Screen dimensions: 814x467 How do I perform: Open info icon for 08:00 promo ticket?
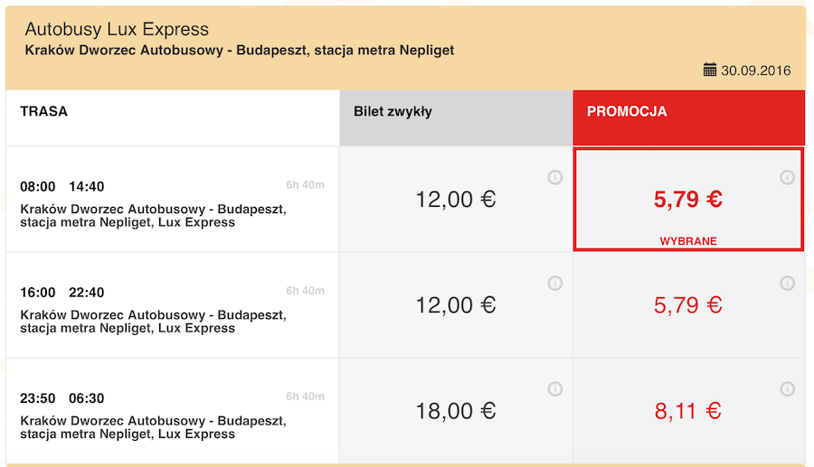pyautogui.click(x=787, y=178)
